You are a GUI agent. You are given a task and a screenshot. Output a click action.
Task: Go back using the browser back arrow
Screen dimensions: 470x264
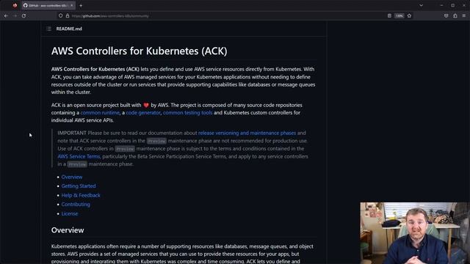(x=7, y=16)
